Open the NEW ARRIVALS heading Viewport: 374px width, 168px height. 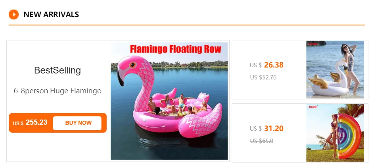point(51,15)
